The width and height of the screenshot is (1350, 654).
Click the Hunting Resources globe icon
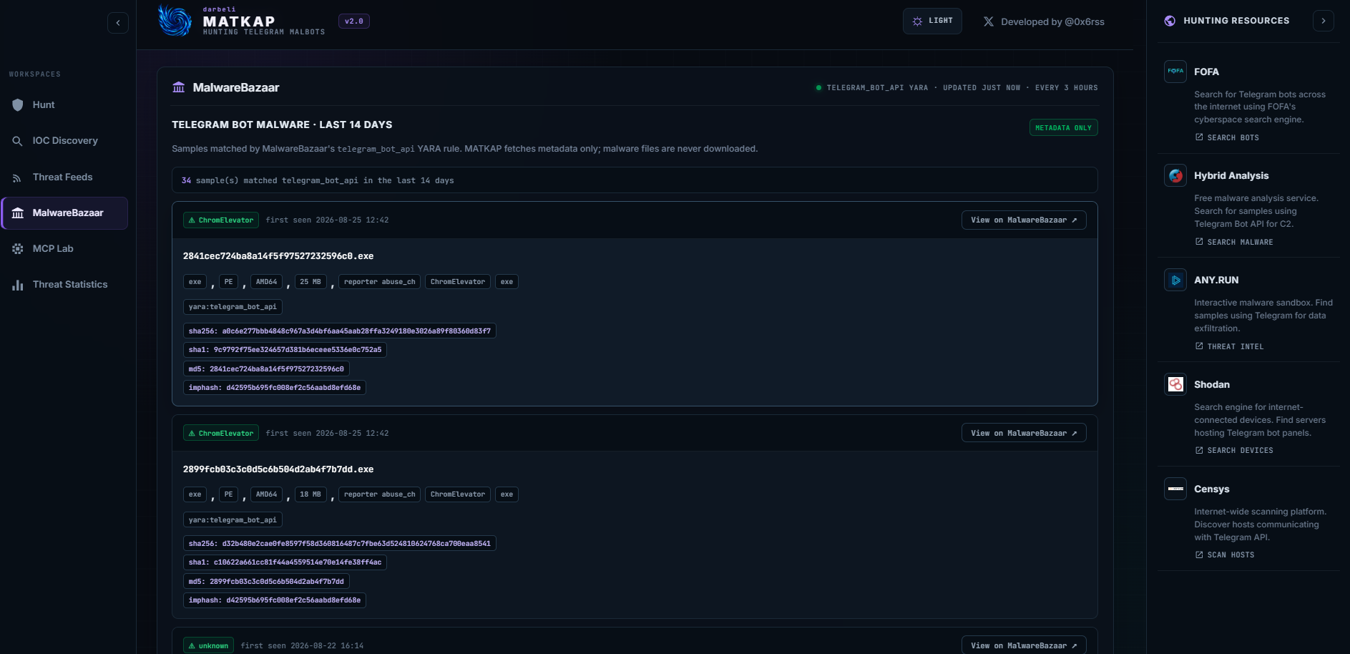(1170, 21)
